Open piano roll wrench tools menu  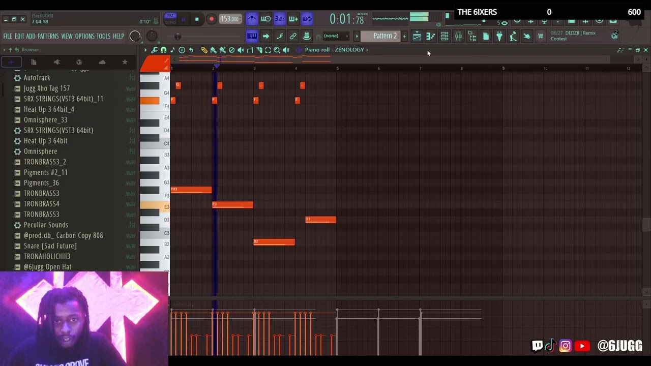[154, 50]
